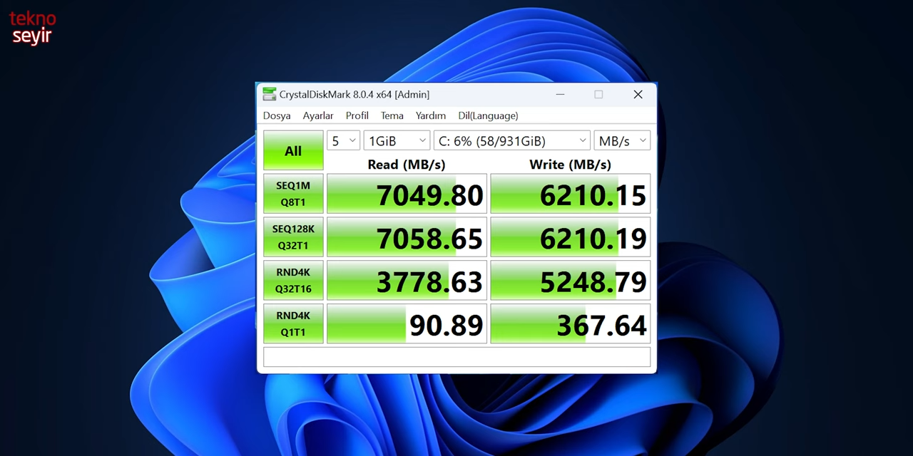Expand the test count dropdown showing 5
The width and height of the screenshot is (913, 456).
click(343, 140)
